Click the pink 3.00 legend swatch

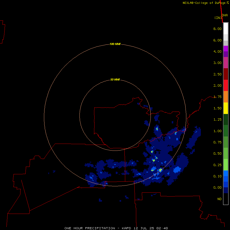(226, 63)
